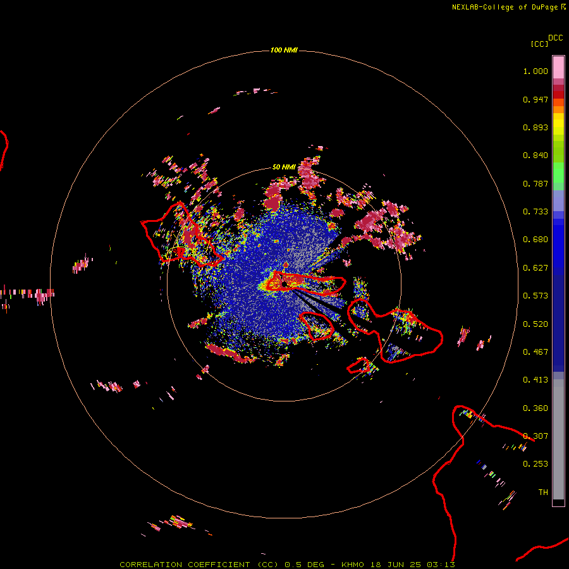Click the 0.787 scale value
This screenshot has height=569, width=569.
point(535,183)
